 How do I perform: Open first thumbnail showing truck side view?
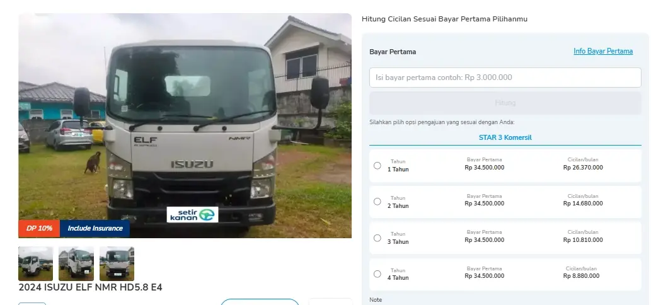(36, 263)
